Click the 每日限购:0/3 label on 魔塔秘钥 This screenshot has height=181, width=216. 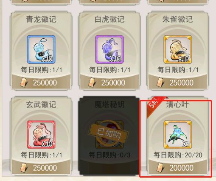[x=109, y=155]
